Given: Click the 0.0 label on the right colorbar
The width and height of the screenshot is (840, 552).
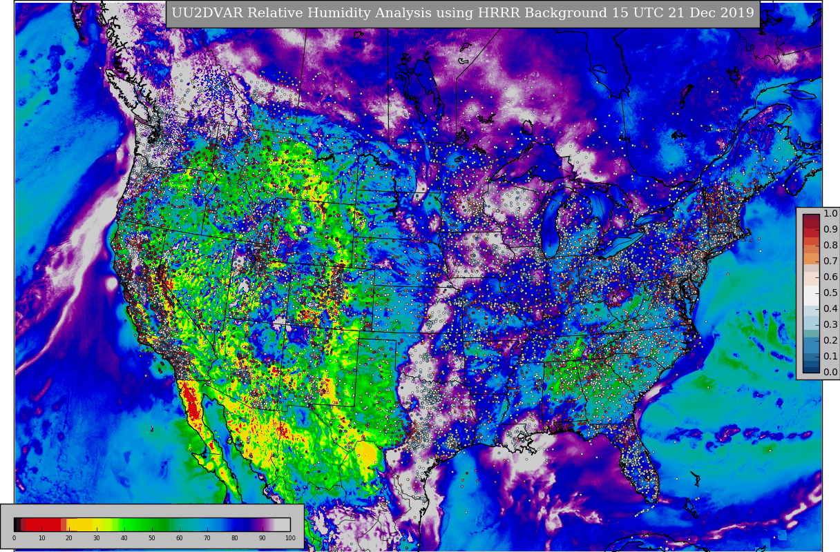Looking at the screenshot, I should tap(830, 372).
